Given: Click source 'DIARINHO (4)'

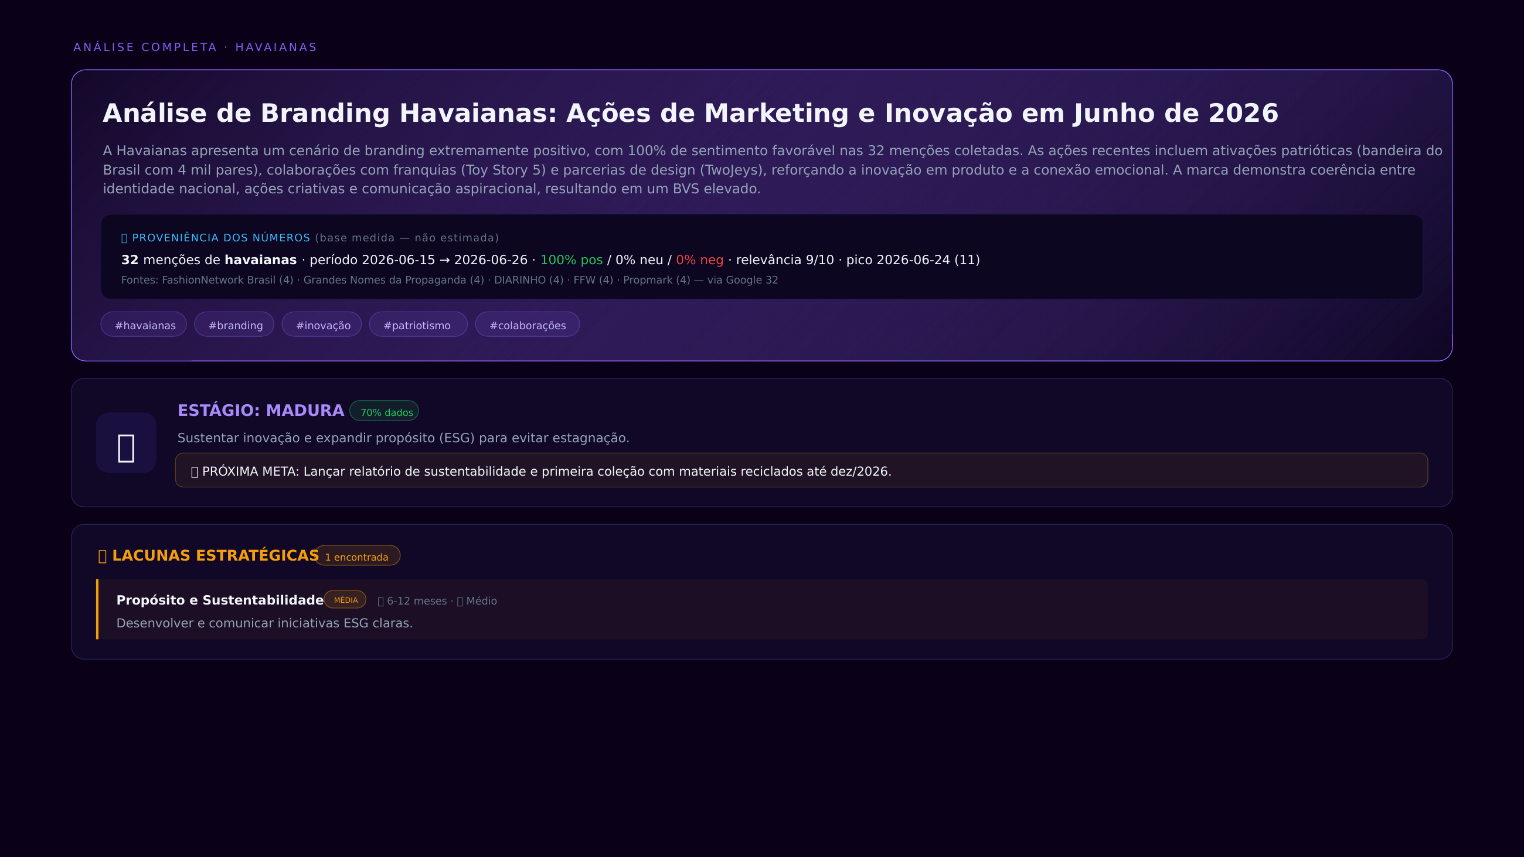Looking at the screenshot, I should [529, 281].
